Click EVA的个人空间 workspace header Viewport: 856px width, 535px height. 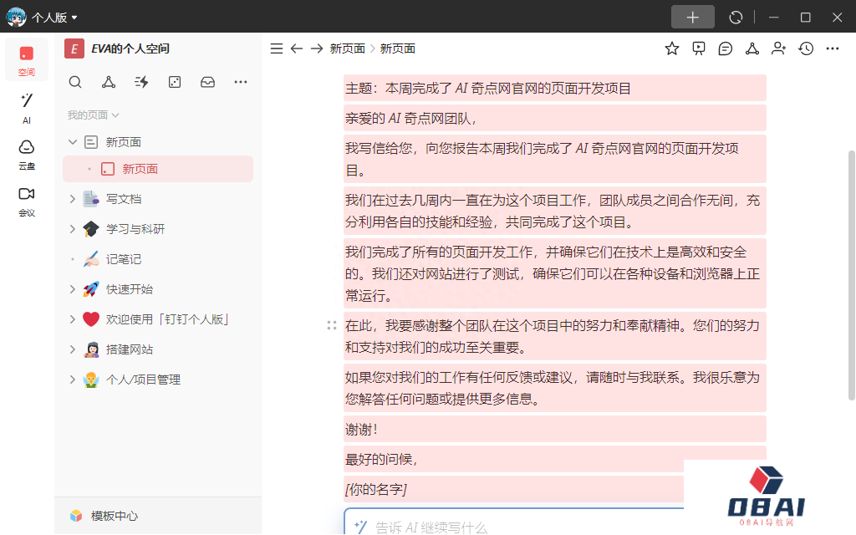tap(130, 48)
